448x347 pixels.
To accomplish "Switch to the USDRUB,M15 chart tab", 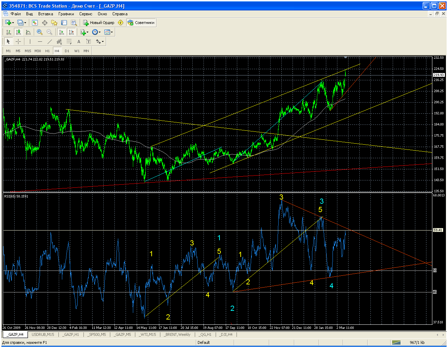I will click(43, 334).
